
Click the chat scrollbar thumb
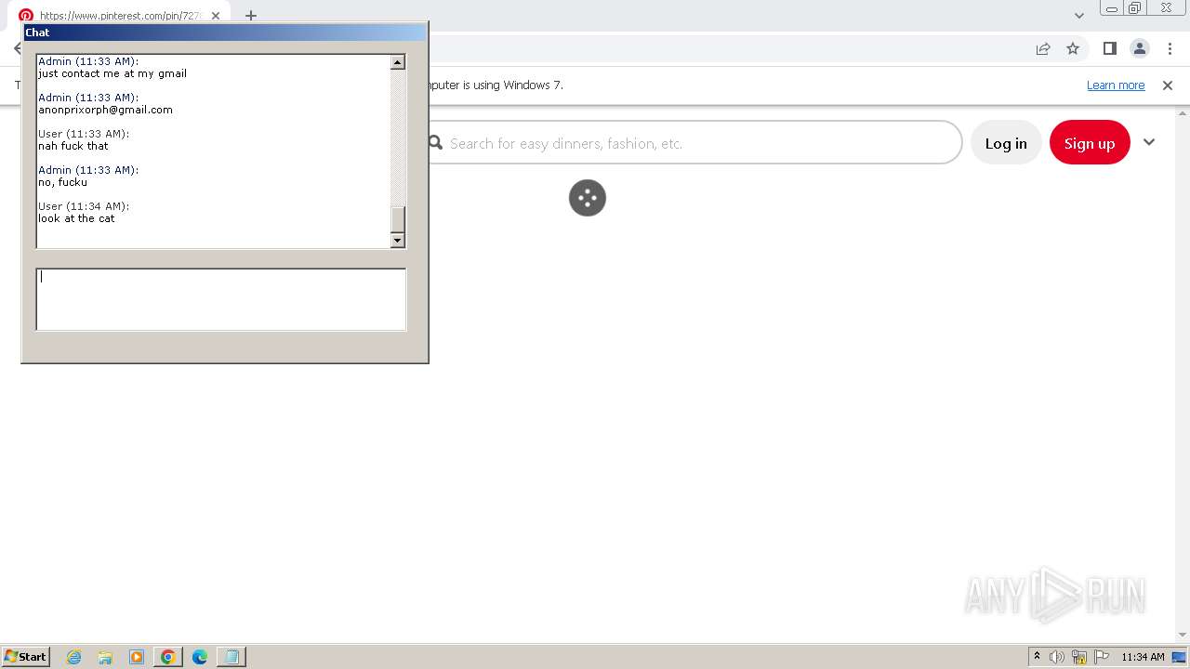click(x=398, y=220)
